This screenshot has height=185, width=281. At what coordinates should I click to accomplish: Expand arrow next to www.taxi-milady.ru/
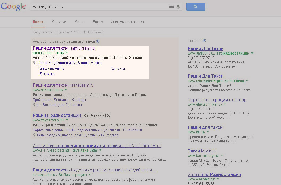(222, 155)
